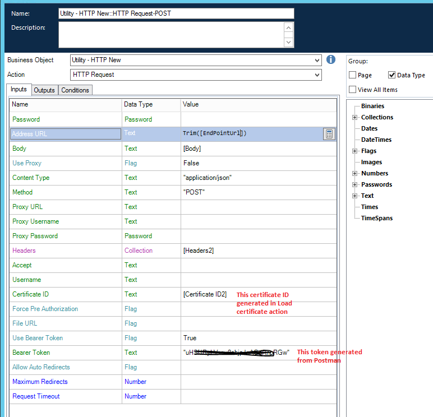Expand the Flags tree node
The height and width of the screenshot is (417, 433).
click(x=354, y=151)
